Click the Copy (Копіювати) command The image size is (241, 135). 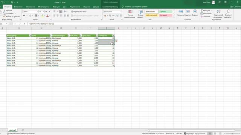(x=8, y=13)
